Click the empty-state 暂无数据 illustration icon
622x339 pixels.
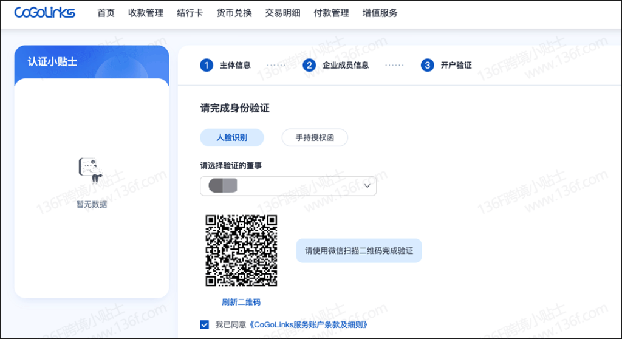(91, 170)
